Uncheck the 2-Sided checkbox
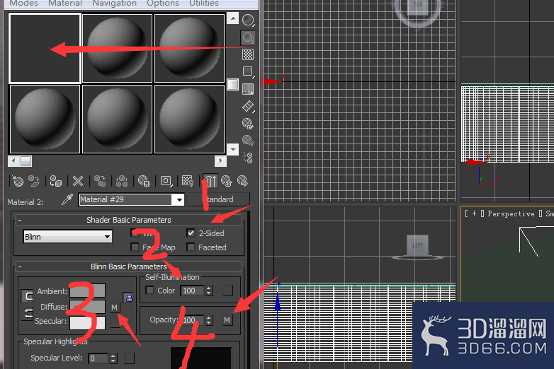 [x=191, y=233]
